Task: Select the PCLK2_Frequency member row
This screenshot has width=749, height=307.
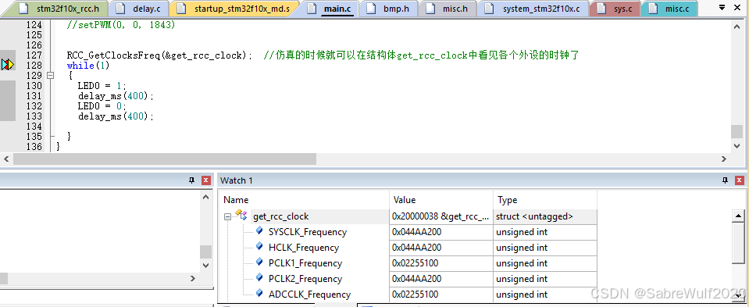Action: coord(305,279)
